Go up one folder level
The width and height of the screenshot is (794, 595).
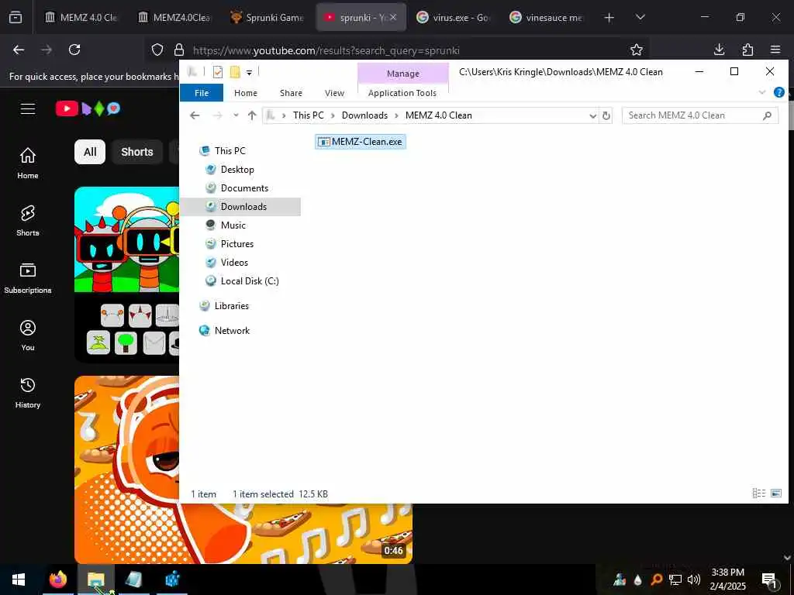252,115
